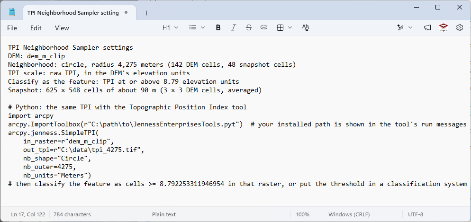Click the line 'DEM: dem_m_clip'

36,56
